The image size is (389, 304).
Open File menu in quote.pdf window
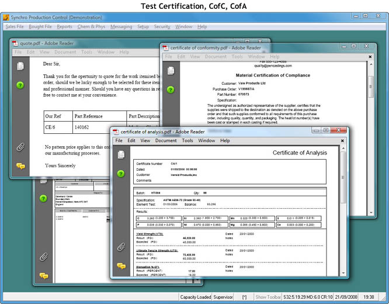[x=18, y=52]
